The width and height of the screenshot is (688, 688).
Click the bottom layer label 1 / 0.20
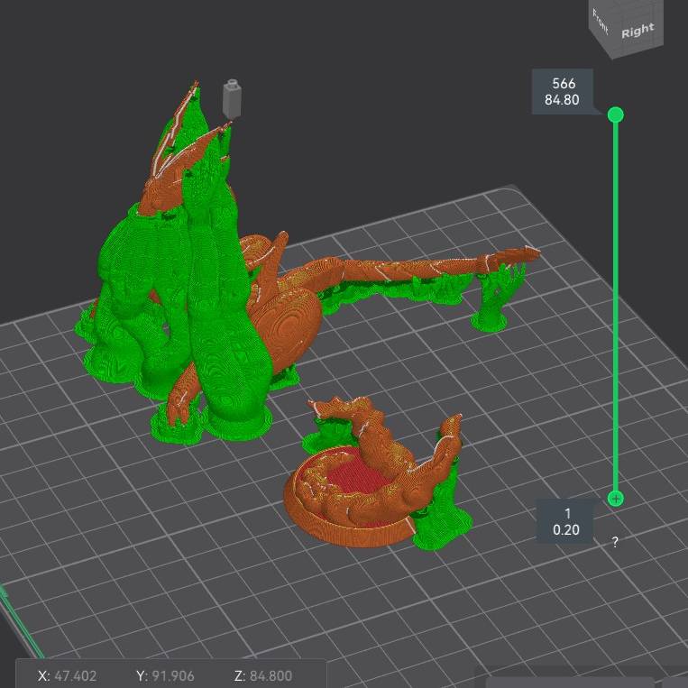(565, 521)
